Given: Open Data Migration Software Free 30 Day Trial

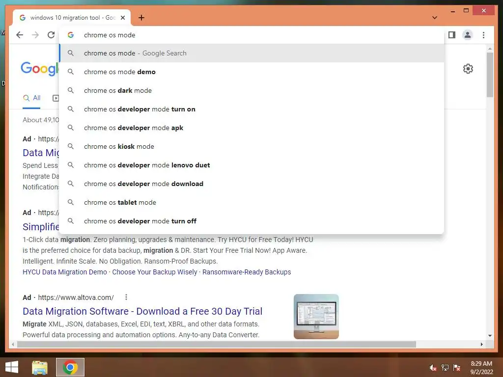Looking at the screenshot, I should point(142,311).
